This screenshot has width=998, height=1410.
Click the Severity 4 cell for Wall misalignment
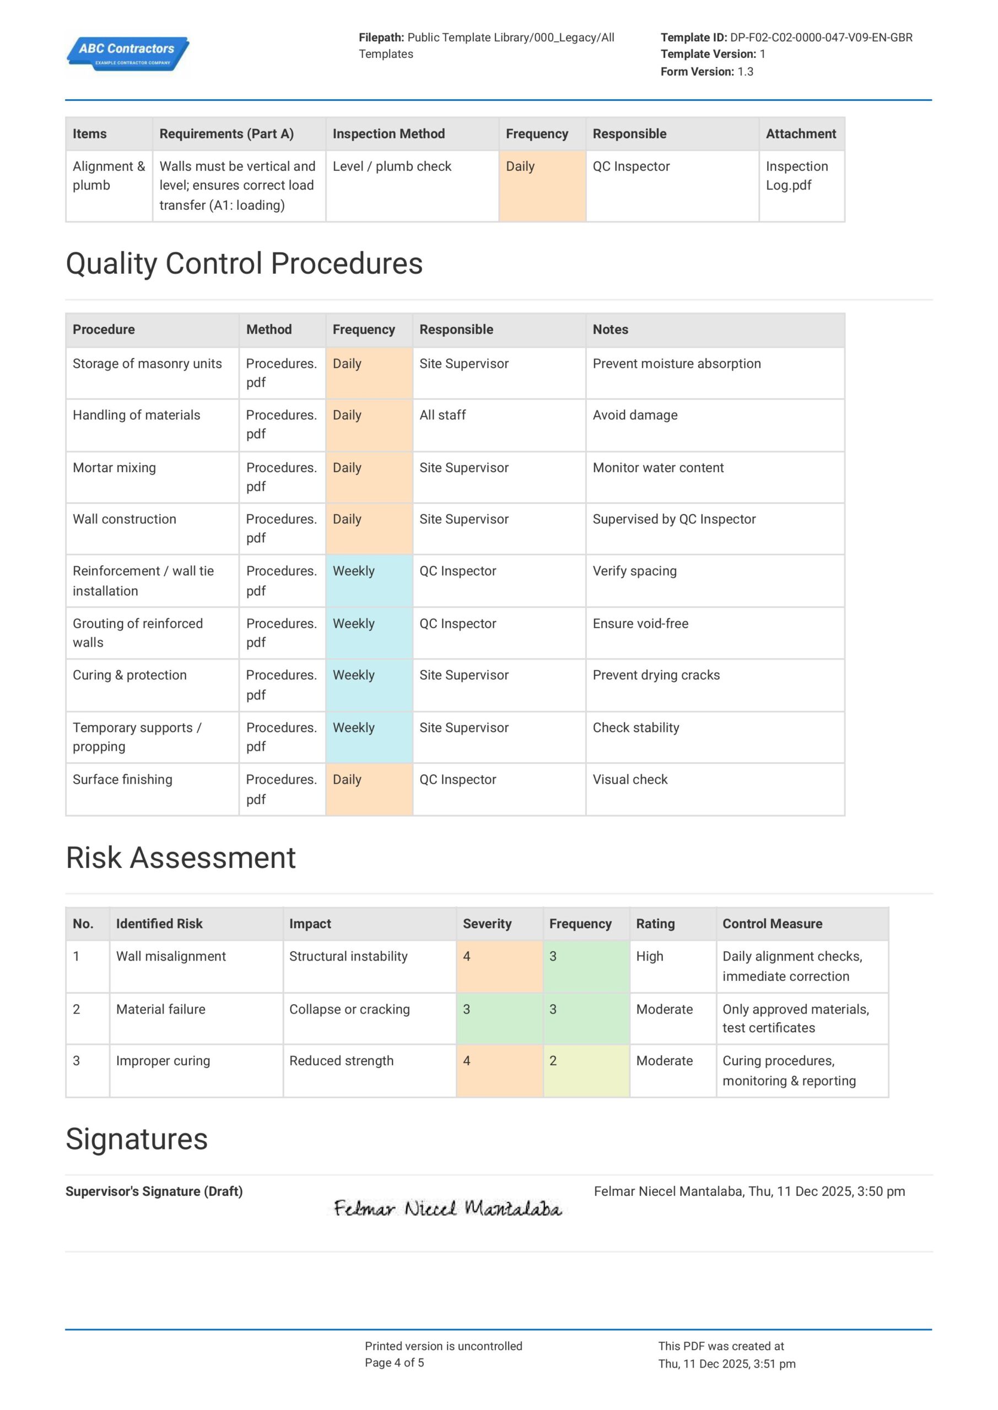(x=499, y=966)
